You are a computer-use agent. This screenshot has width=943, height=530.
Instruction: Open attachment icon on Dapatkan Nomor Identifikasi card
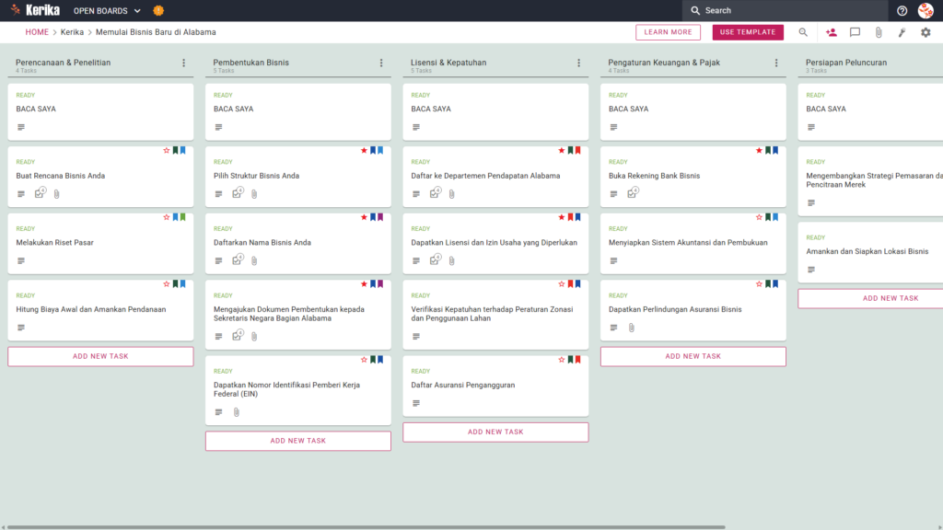point(237,412)
